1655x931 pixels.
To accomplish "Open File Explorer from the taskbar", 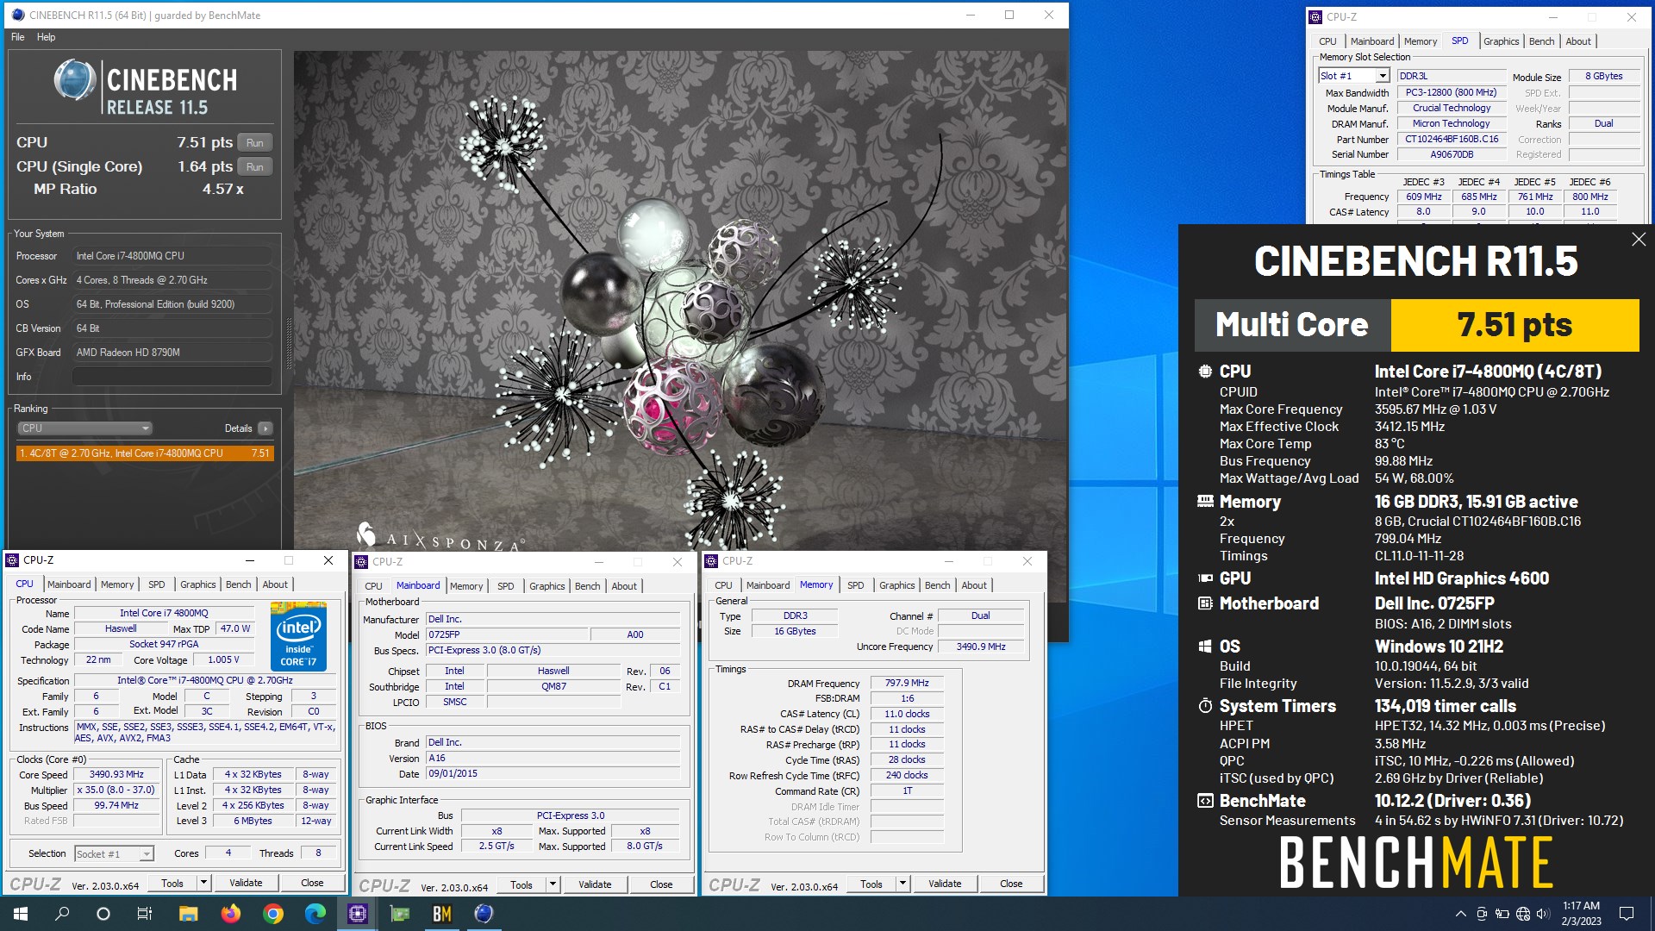I will [x=188, y=914].
